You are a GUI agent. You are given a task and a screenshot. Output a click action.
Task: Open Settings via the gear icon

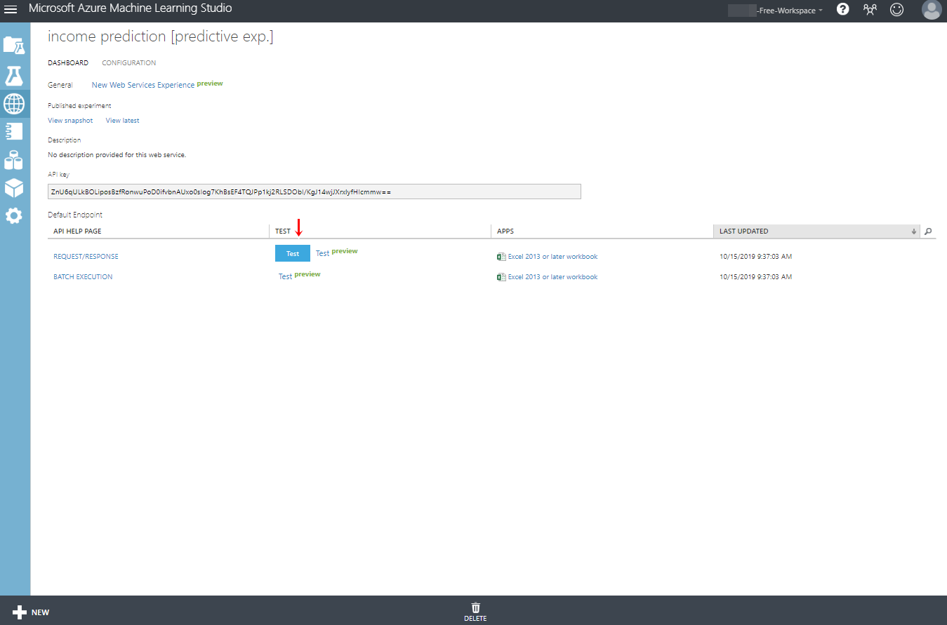(x=14, y=216)
